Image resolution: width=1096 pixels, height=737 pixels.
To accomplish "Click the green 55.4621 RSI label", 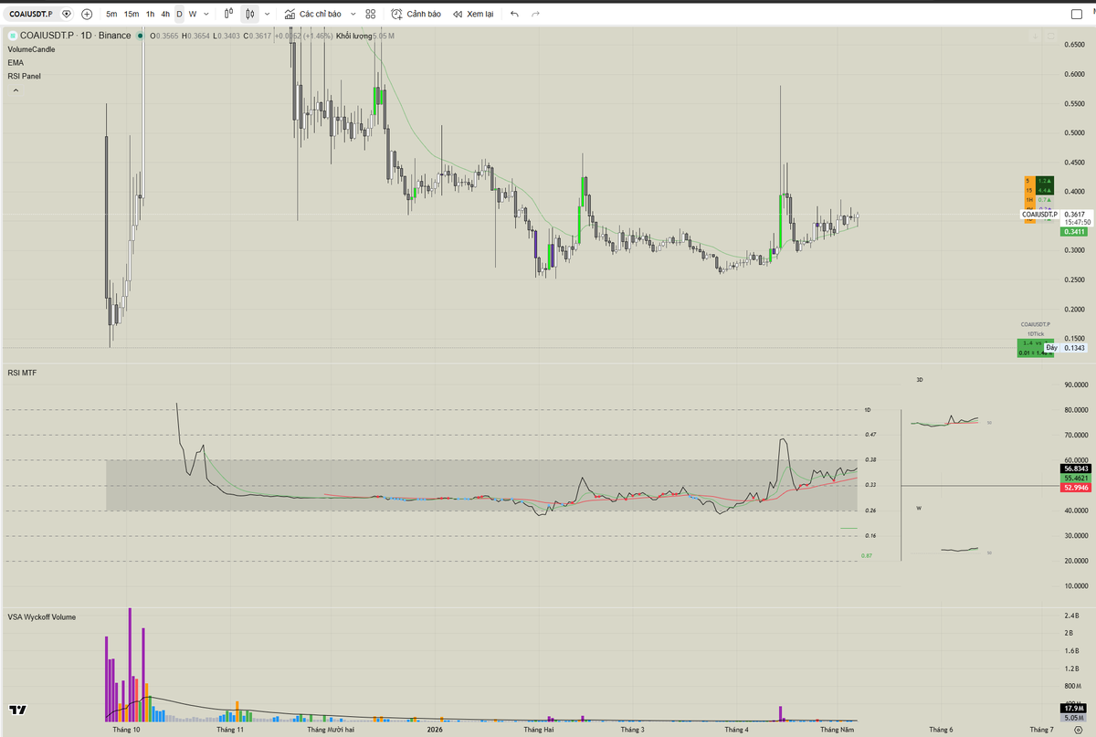I will click(1078, 478).
